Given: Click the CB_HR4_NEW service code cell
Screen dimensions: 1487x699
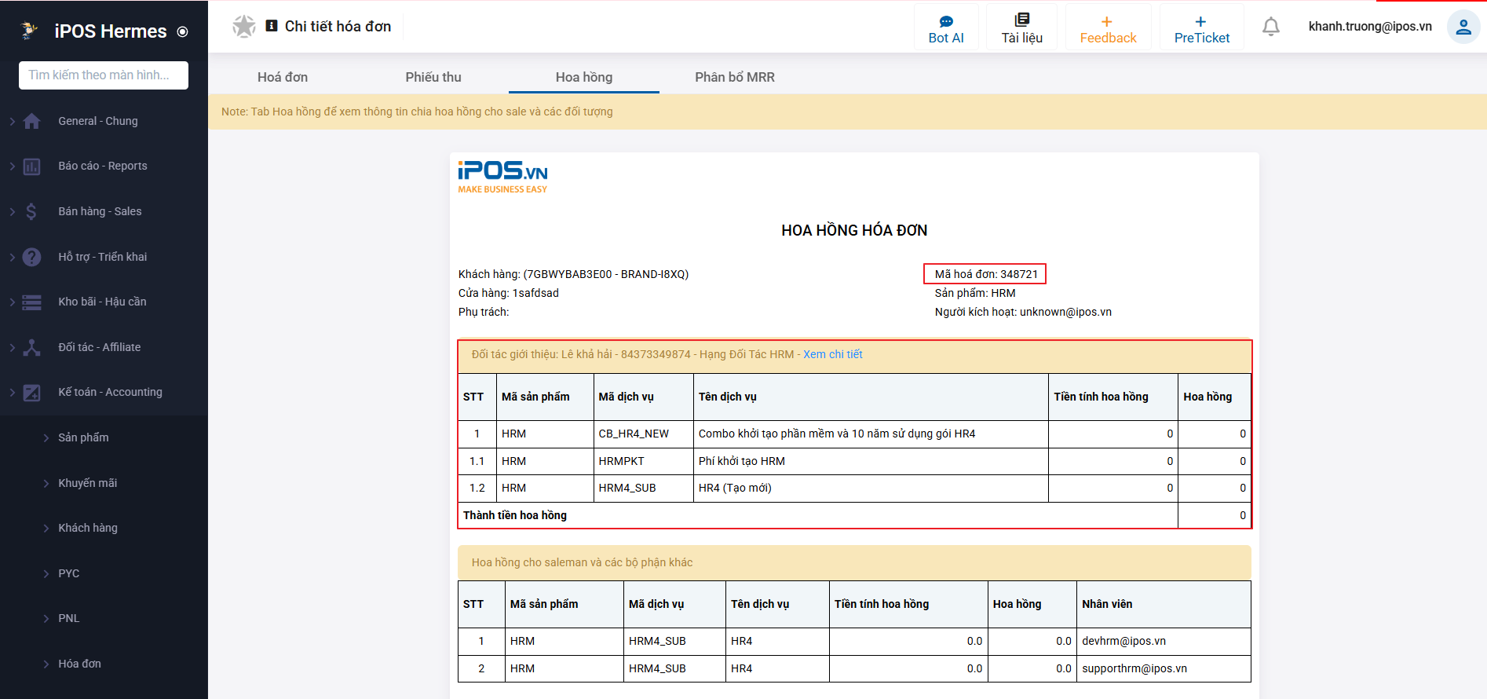Looking at the screenshot, I should coord(644,434).
